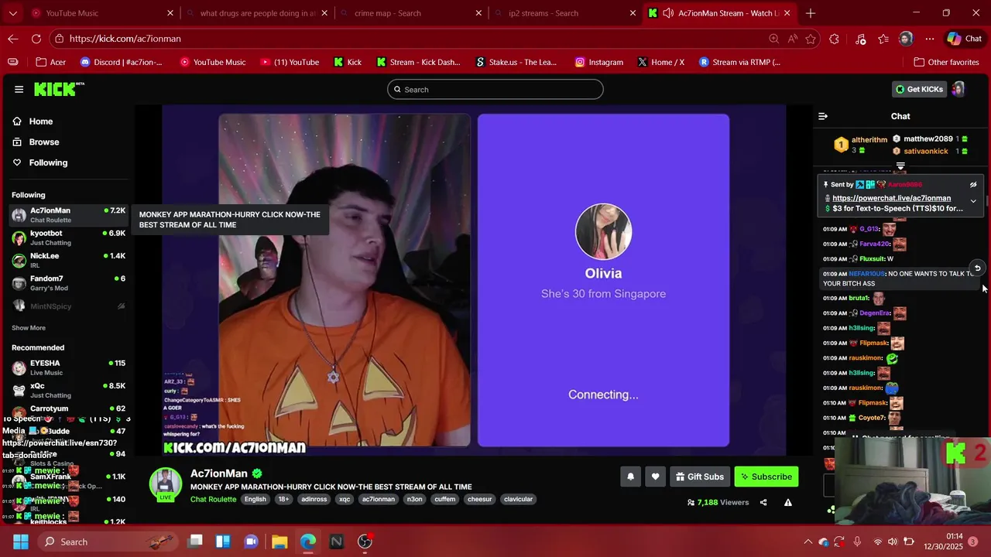This screenshot has width=991, height=557.
Task: Open a new browser tab with plus button
Action: [x=811, y=13]
